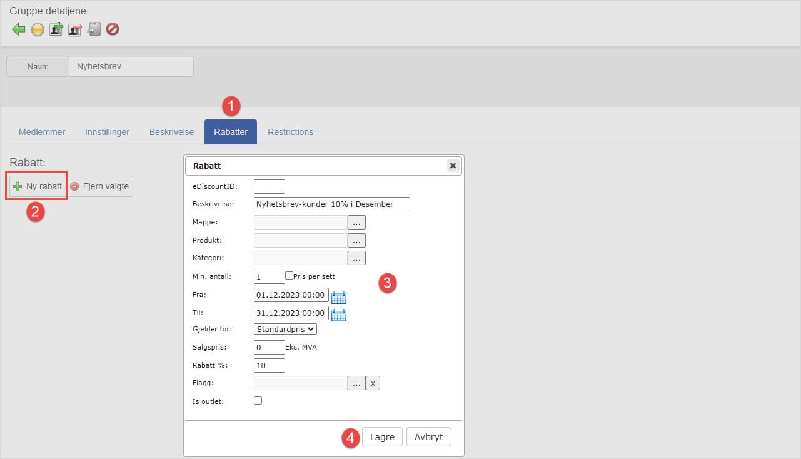Switch to the Medlemmer tab
Screen dimensions: 801x459
(x=42, y=132)
